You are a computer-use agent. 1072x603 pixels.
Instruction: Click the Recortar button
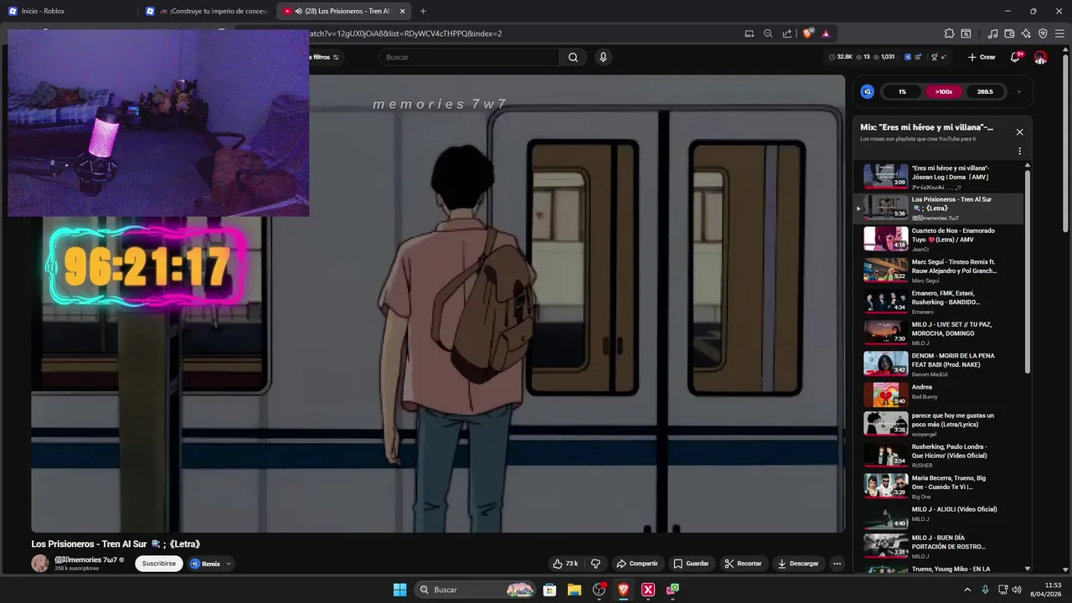(x=743, y=564)
